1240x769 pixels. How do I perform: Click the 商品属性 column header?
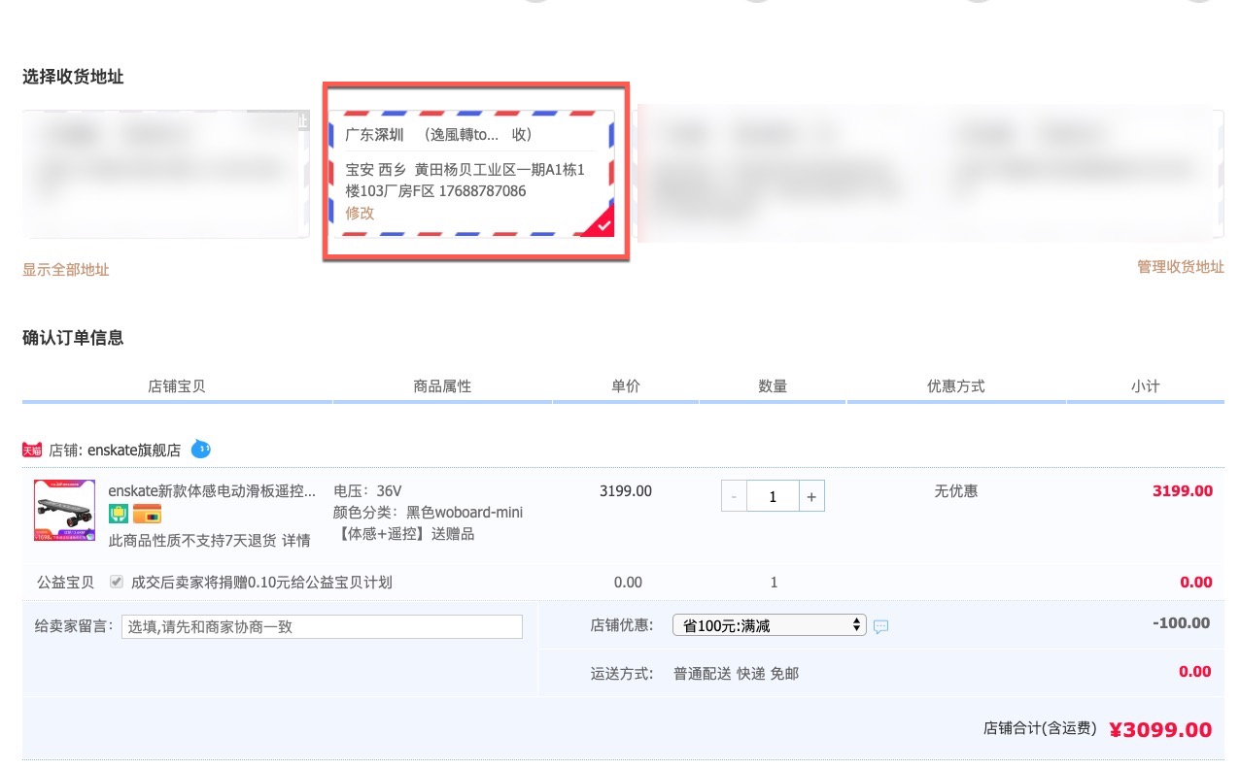[442, 385]
